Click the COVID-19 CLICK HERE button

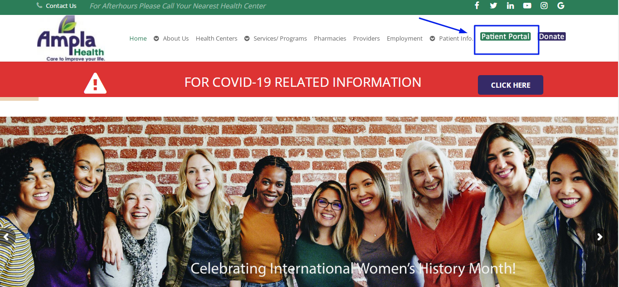coord(511,85)
